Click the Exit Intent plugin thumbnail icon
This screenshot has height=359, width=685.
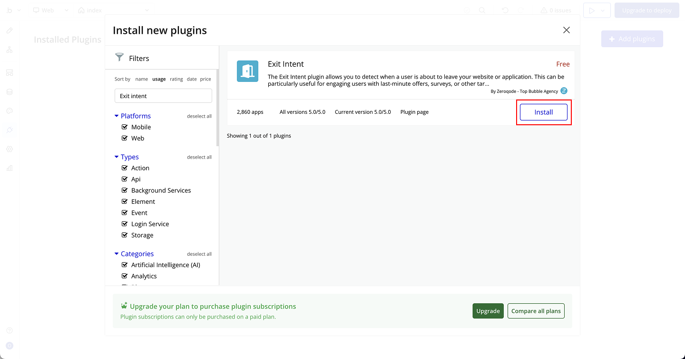click(247, 71)
